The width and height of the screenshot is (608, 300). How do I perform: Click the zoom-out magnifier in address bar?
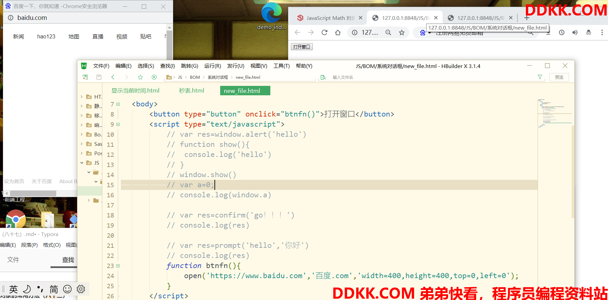[388, 32]
